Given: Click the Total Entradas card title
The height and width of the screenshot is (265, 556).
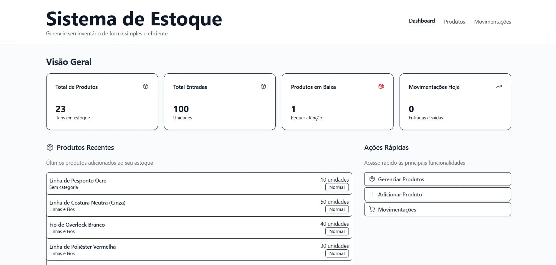Looking at the screenshot, I should tap(190, 87).
